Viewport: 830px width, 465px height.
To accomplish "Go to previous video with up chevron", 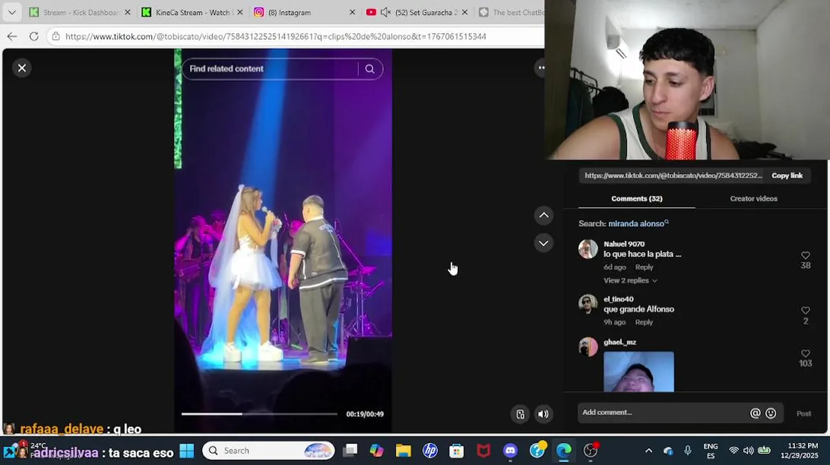I will [544, 215].
